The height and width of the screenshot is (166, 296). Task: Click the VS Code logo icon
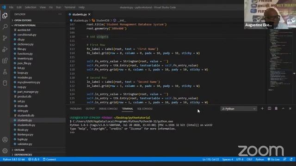click(4, 7)
